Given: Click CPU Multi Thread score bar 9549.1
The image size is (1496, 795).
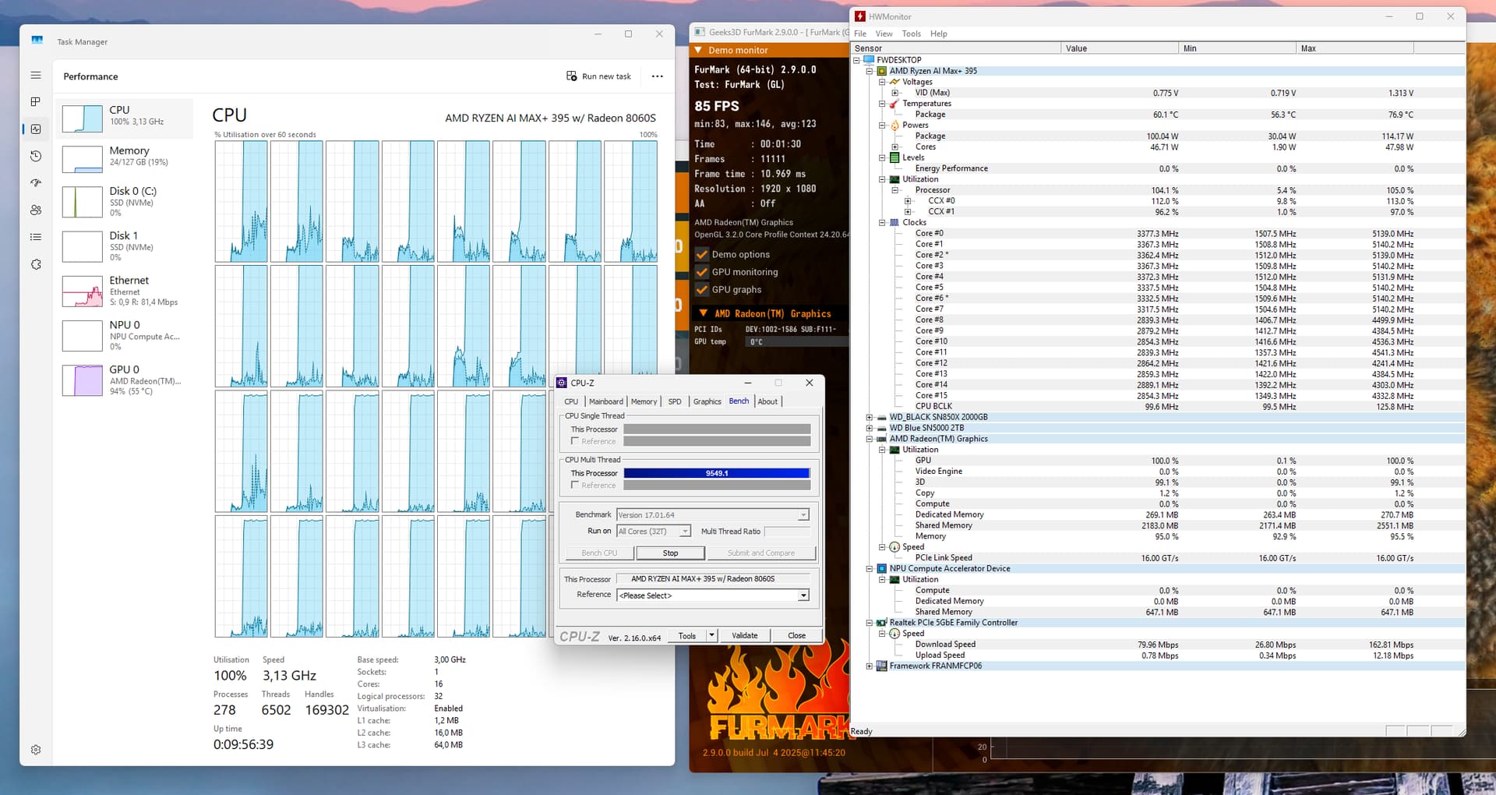Looking at the screenshot, I should pos(717,473).
